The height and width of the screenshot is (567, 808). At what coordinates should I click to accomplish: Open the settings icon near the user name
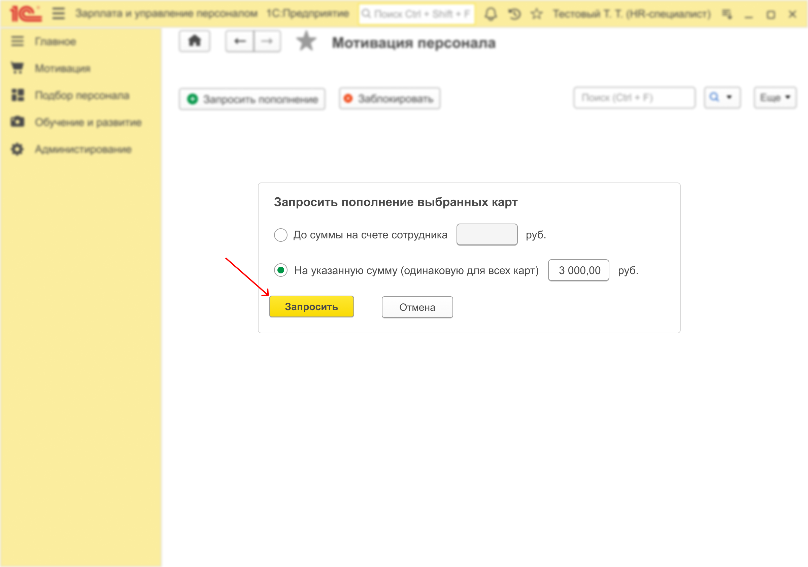(x=727, y=14)
